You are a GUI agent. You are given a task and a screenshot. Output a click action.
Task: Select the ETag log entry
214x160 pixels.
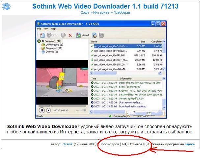(x=126, y=87)
